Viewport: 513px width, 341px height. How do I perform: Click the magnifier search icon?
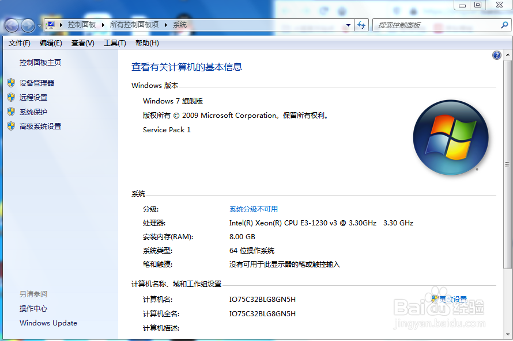[504, 25]
